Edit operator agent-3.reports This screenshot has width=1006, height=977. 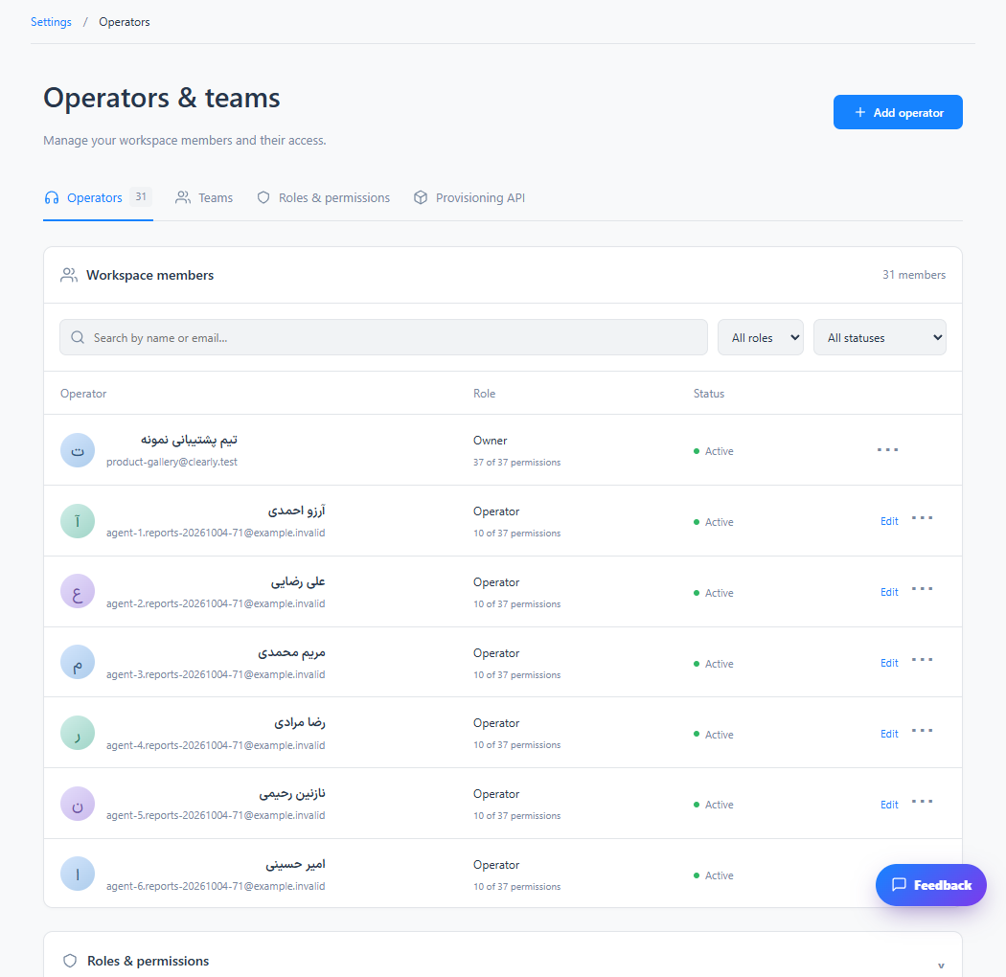(x=889, y=664)
